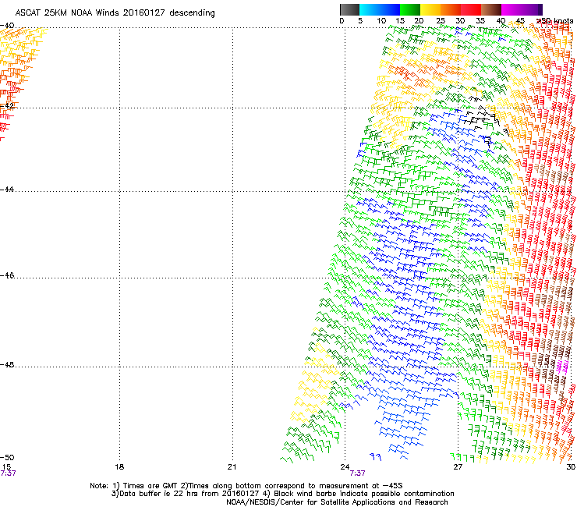Screen dimensions: 577x507
Task: Click the 'NOAA/NESDIS/Center for Satellite Applications and Research' credit
Action: (337, 502)
